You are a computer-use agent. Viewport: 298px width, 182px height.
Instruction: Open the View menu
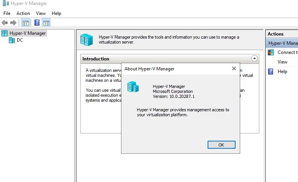point(41,13)
